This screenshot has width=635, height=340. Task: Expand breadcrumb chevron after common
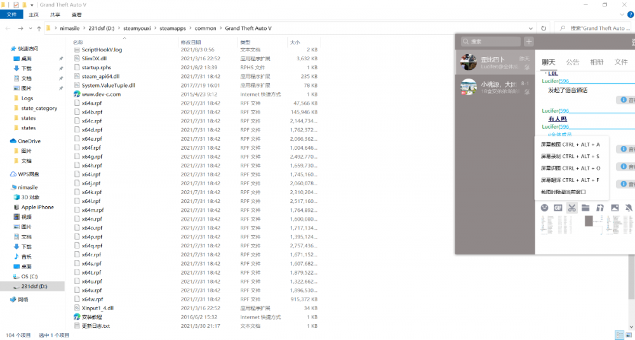(221, 29)
